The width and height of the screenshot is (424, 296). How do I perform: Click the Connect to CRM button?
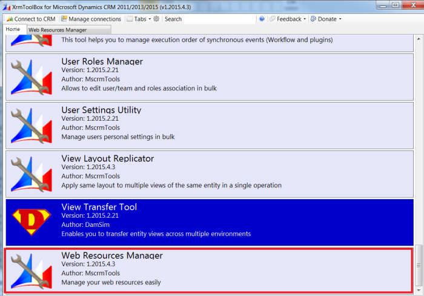click(31, 19)
